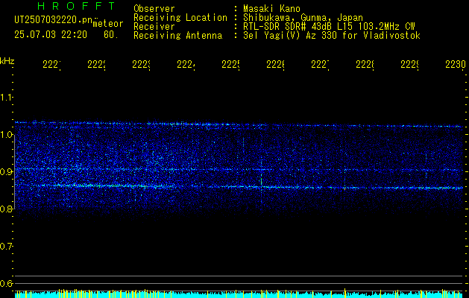The width and height of the screenshot is (469, 298).
Task: Click the cyan signal level strip at the bottom
Action: tap(239, 294)
